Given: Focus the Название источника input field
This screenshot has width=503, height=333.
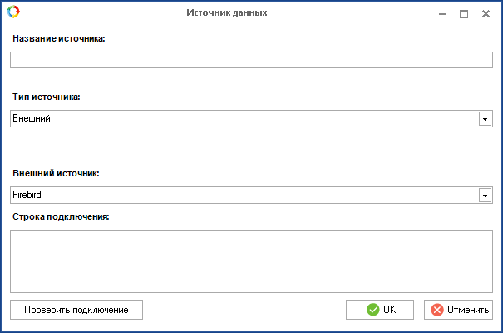Looking at the screenshot, I should pos(251,60).
